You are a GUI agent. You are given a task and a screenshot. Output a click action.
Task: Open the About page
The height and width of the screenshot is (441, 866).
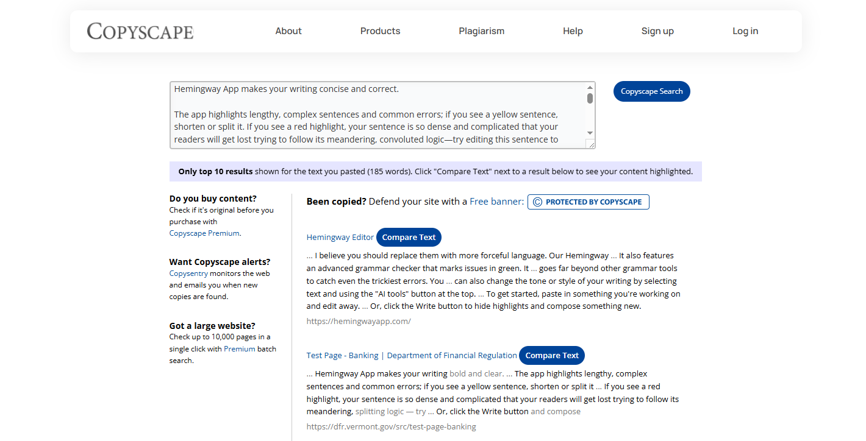pos(288,30)
